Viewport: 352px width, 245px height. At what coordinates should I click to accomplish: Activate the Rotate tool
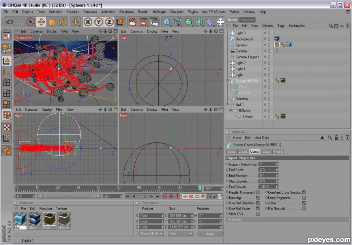[x=63, y=22]
